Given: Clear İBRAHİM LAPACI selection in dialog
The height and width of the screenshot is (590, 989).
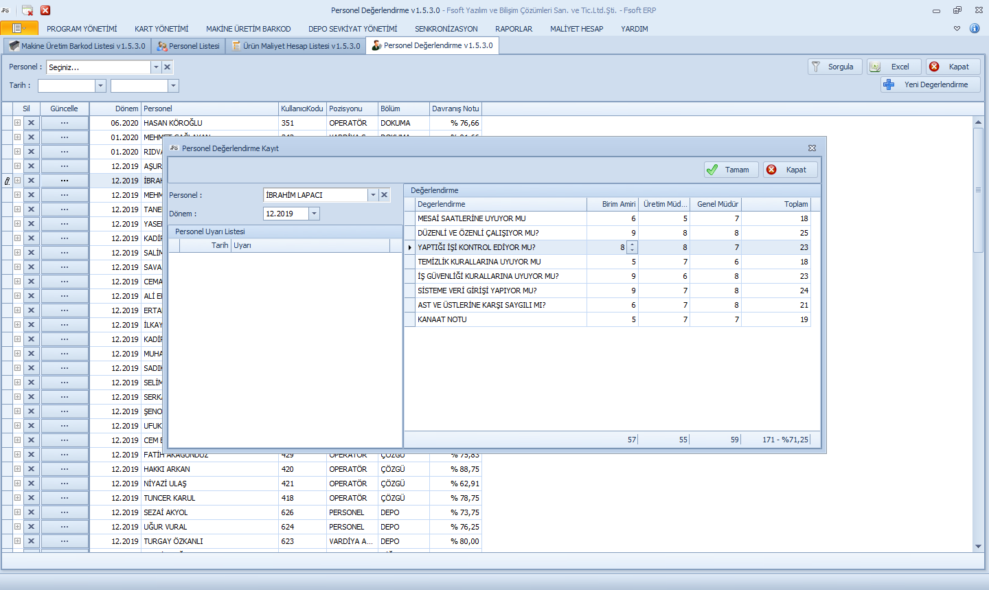Looking at the screenshot, I should click(x=385, y=195).
